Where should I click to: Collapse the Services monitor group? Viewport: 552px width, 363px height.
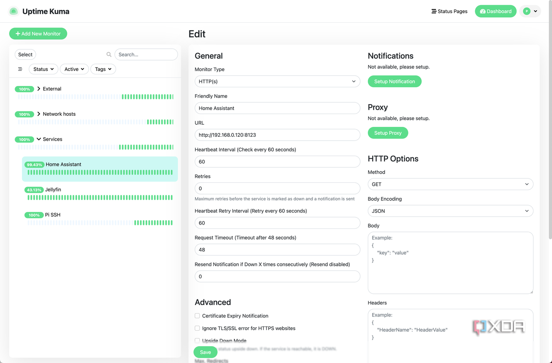click(39, 139)
